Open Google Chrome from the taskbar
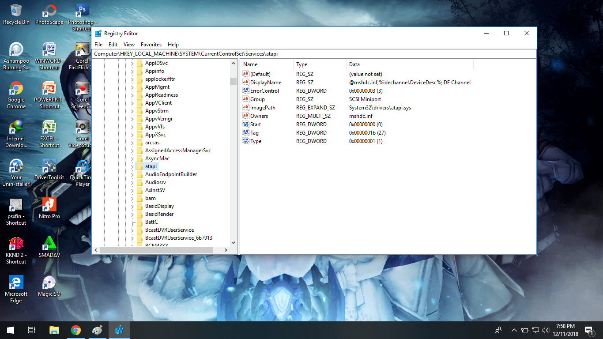 [x=75, y=330]
